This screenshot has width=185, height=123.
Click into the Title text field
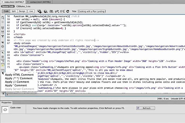tap(92, 11)
